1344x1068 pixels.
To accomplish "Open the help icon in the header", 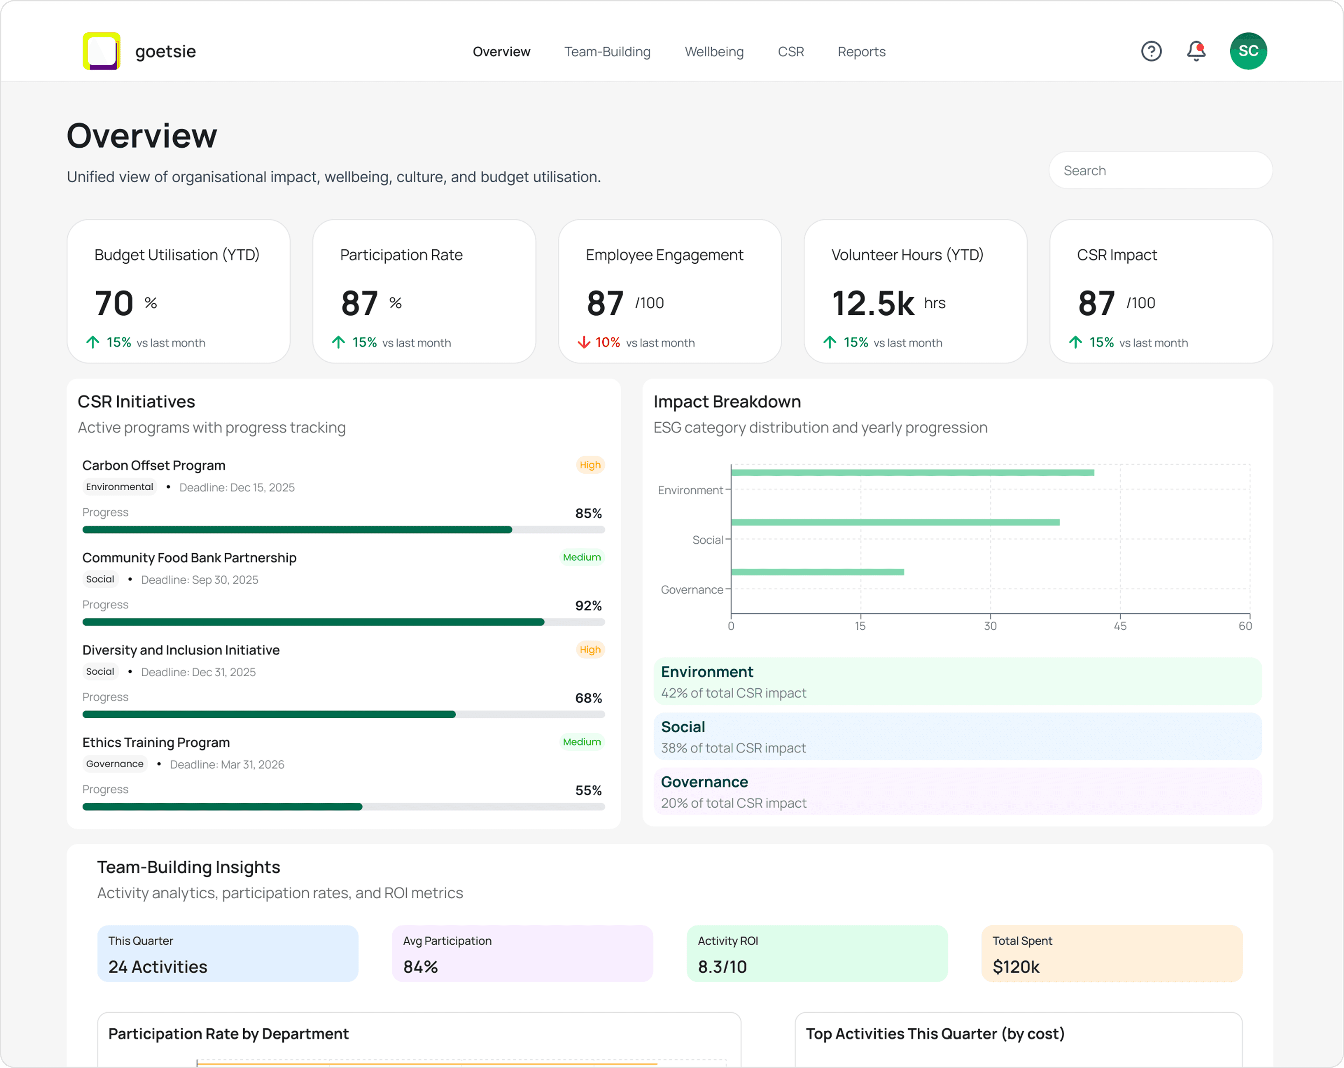I will [1151, 51].
